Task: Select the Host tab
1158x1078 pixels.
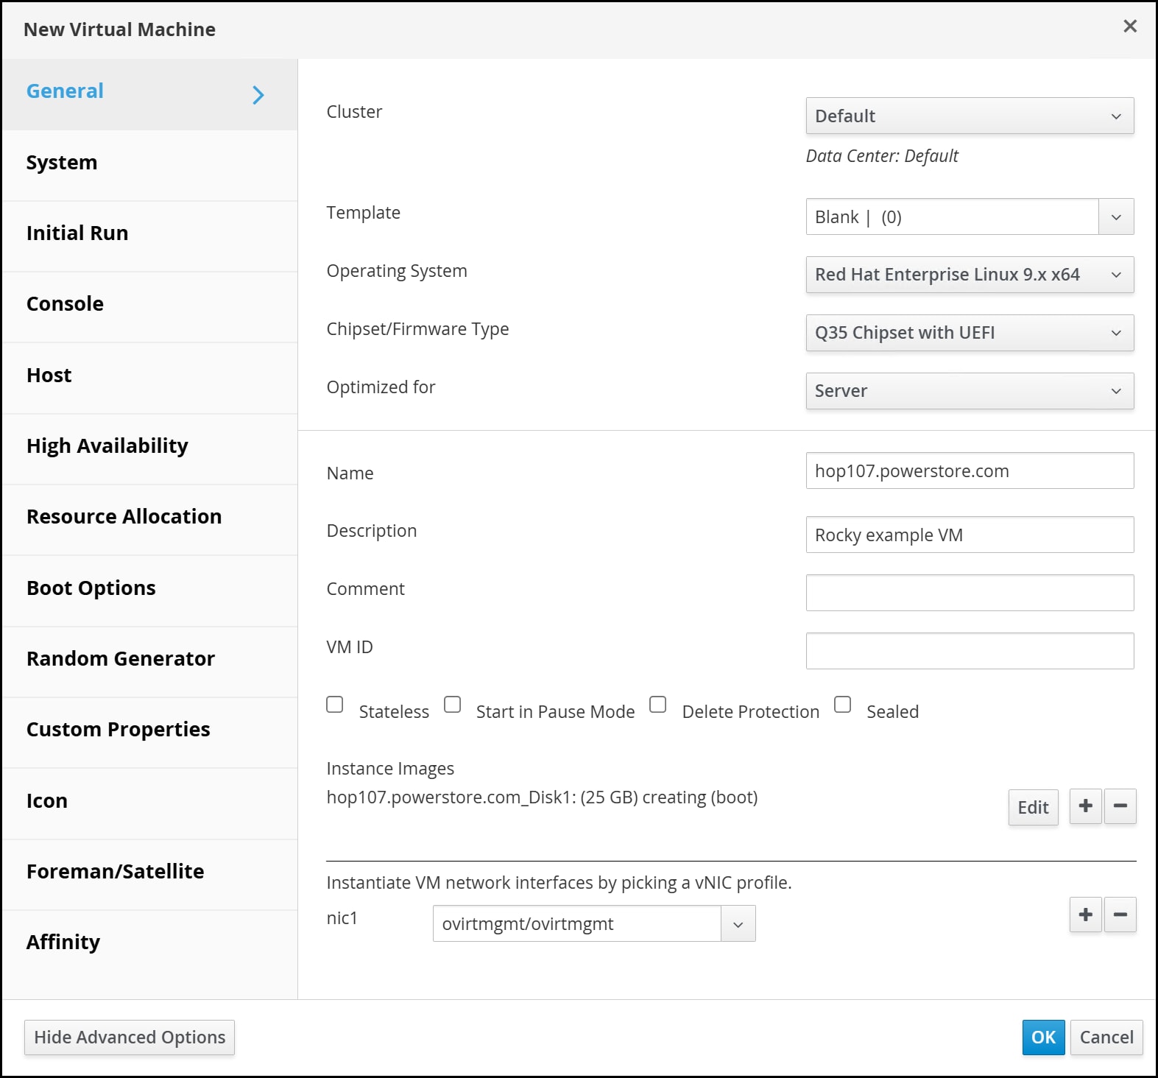Action: click(150, 376)
